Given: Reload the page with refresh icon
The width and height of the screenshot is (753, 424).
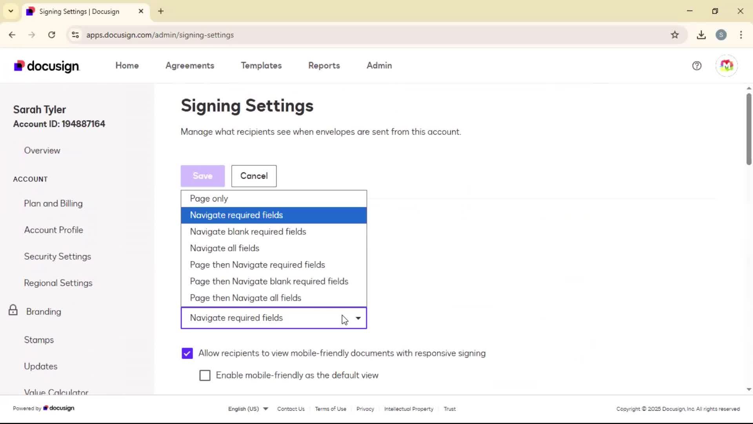Looking at the screenshot, I should point(51,35).
